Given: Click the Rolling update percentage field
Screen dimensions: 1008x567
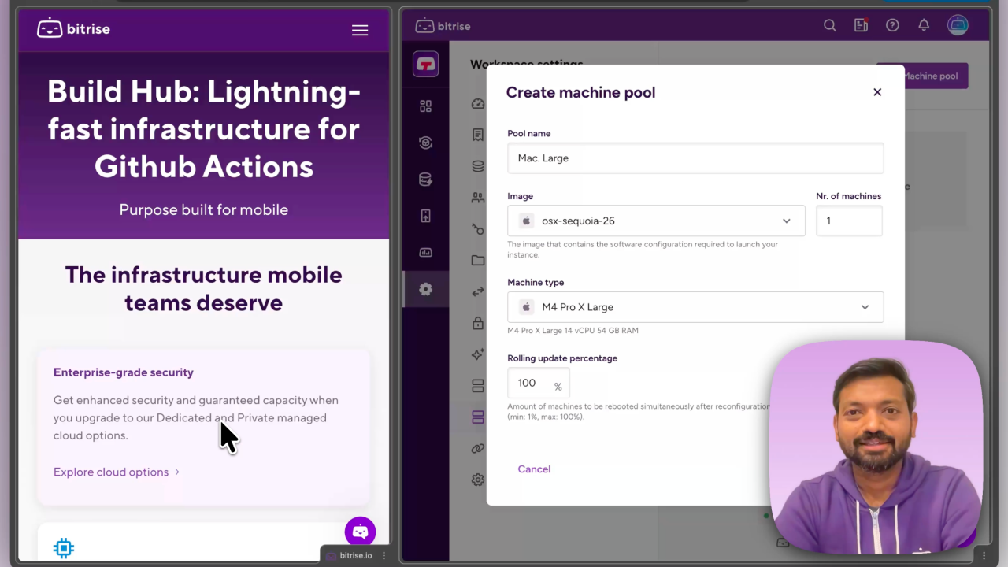Looking at the screenshot, I should tap(539, 384).
